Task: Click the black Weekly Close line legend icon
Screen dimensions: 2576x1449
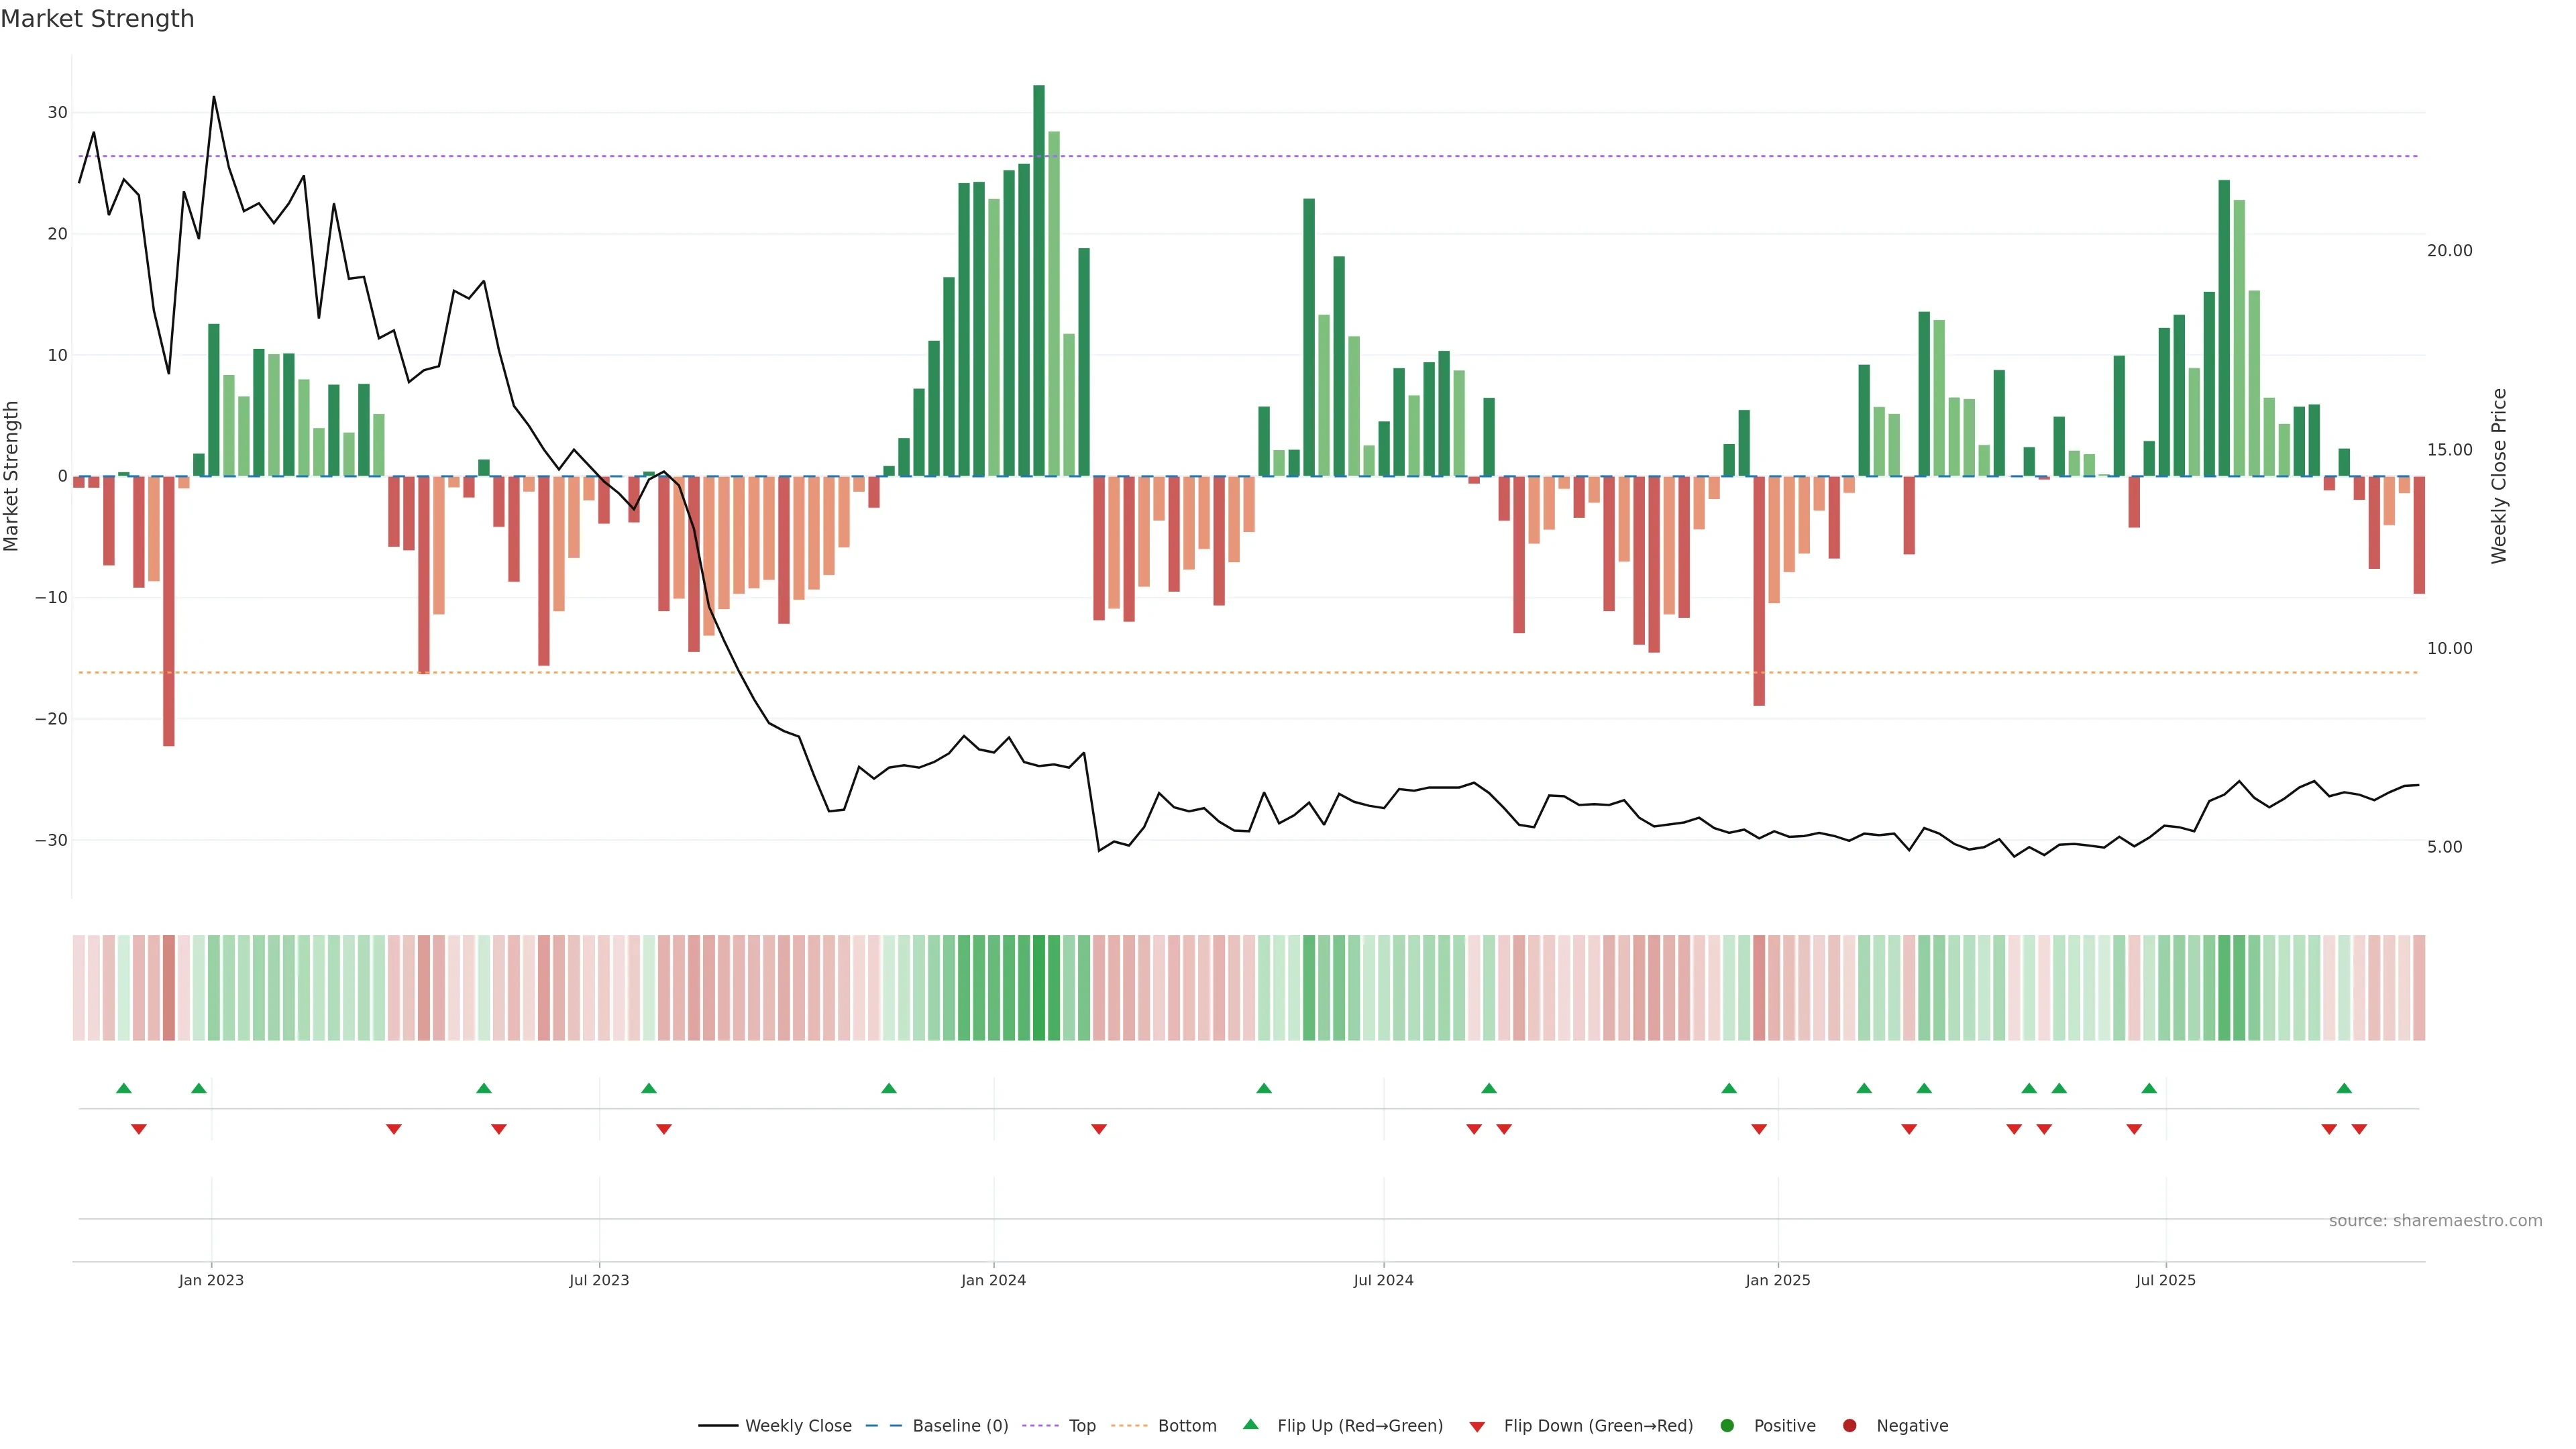Action: point(717,1426)
